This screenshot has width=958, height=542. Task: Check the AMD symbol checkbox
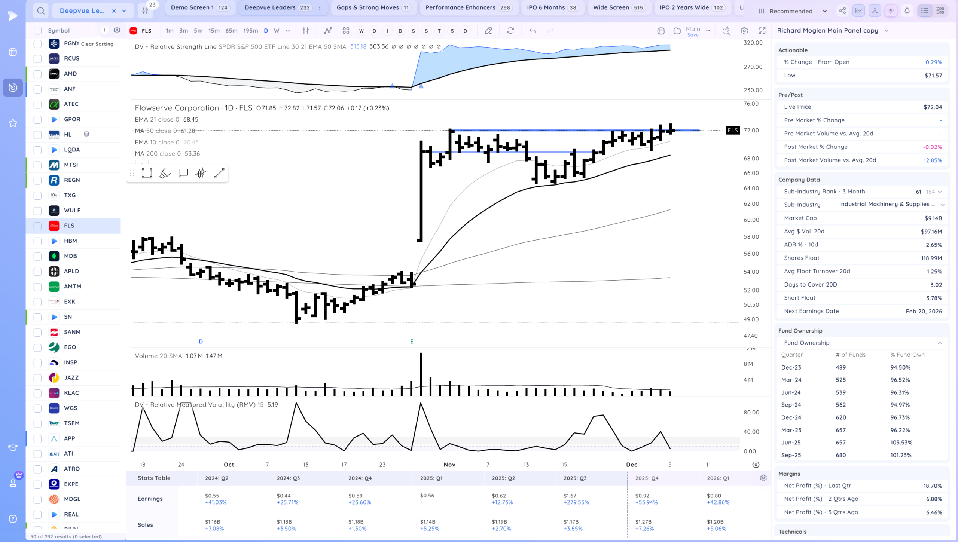[x=37, y=74]
